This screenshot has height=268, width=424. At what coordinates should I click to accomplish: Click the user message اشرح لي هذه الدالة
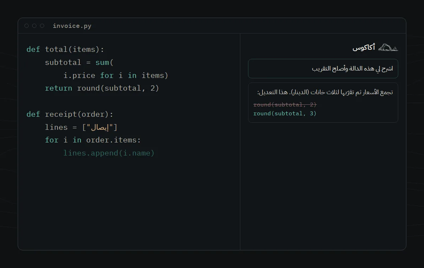coord(323,68)
